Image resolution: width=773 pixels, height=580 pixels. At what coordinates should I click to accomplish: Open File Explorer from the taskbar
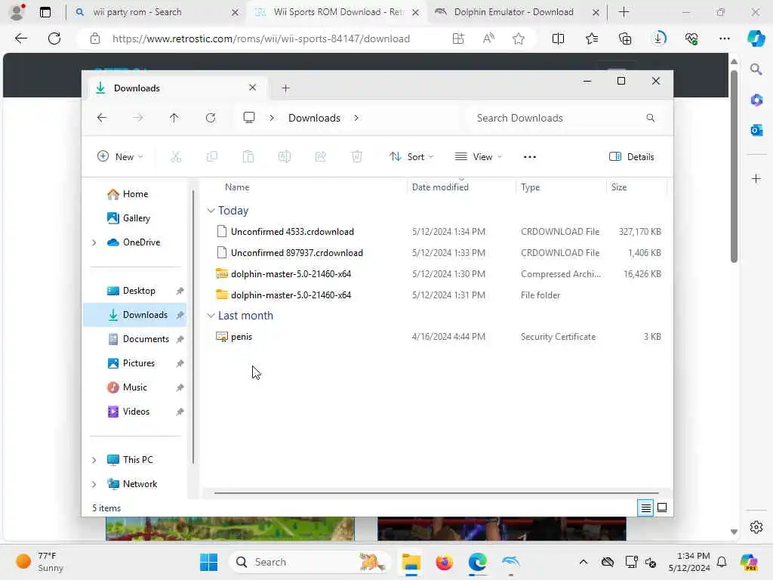click(x=411, y=562)
